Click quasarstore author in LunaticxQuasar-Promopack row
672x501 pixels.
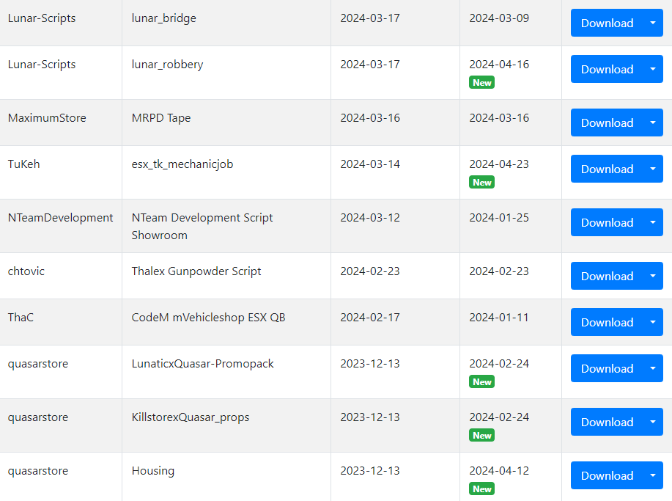(x=37, y=364)
